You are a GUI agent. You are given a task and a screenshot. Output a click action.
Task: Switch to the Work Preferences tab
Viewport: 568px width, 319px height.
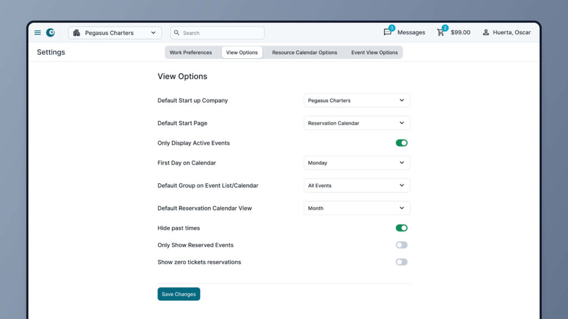coord(190,53)
